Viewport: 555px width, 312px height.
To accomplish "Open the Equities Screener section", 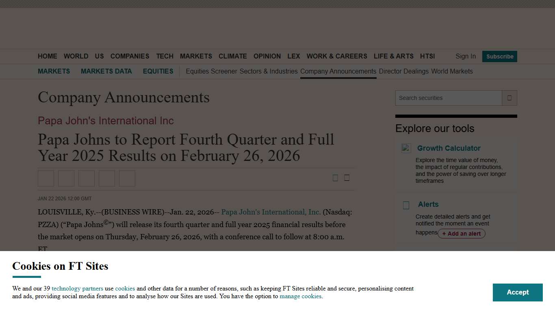I will click(211, 71).
